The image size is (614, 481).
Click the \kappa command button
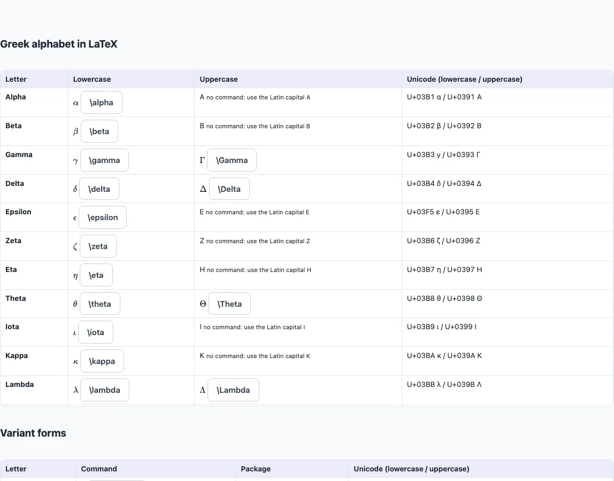pyautogui.click(x=102, y=361)
